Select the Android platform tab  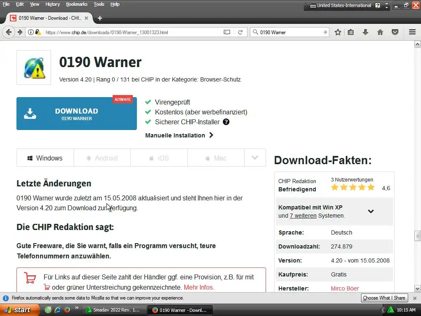(102, 158)
